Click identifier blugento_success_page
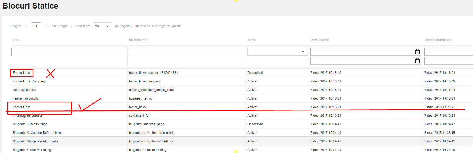The image size is (473, 153). (147, 124)
